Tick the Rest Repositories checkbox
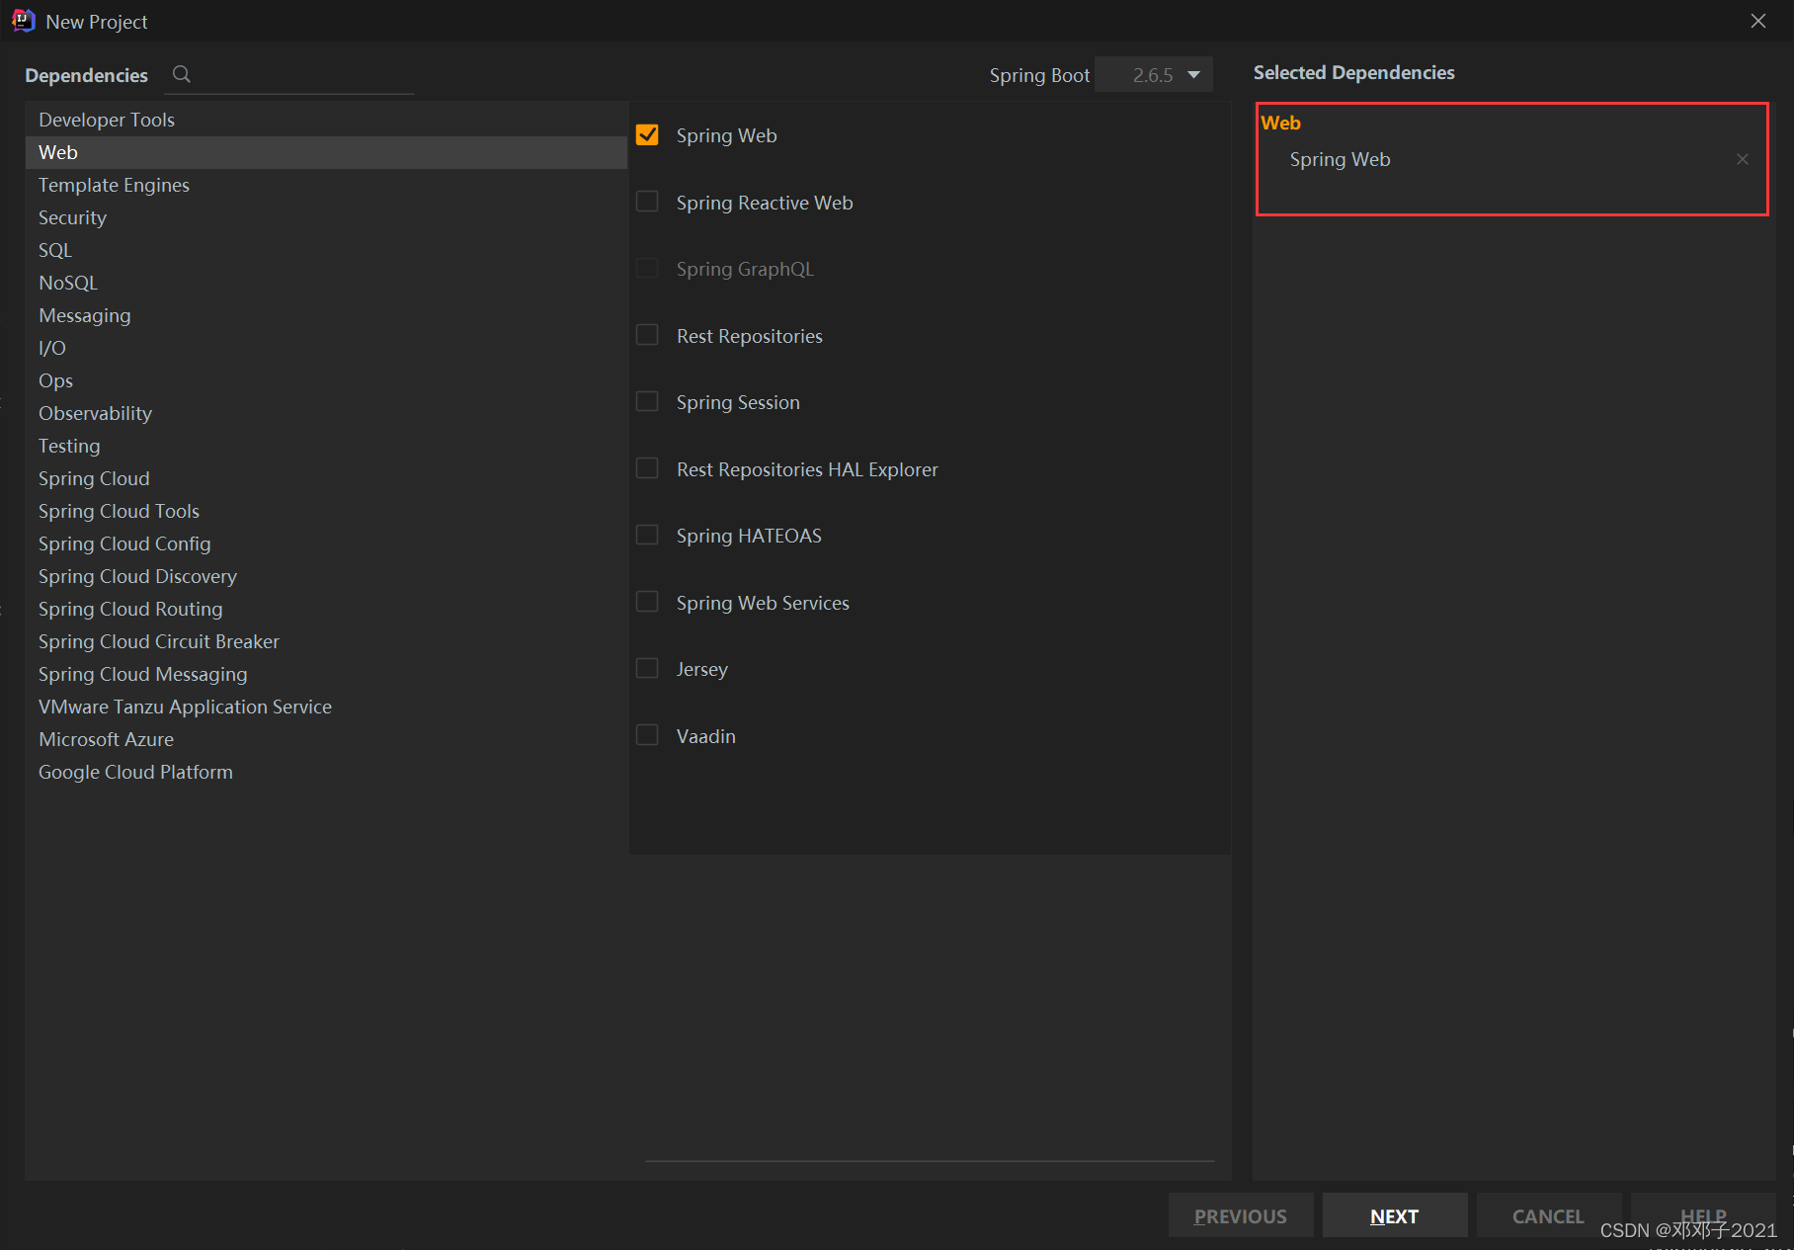The width and height of the screenshot is (1794, 1250). pos(647,335)
